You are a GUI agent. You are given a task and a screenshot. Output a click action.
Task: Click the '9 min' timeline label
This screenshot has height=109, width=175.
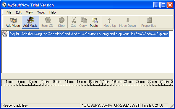pos(57,82)
